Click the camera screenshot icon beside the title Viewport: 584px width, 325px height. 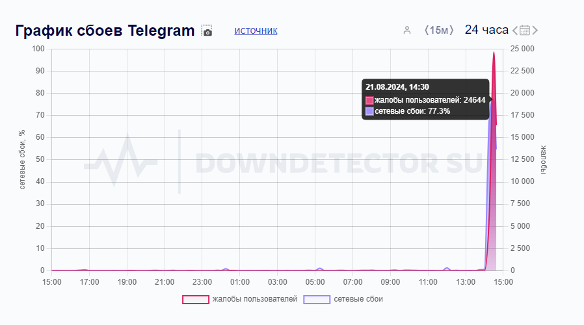207,31
